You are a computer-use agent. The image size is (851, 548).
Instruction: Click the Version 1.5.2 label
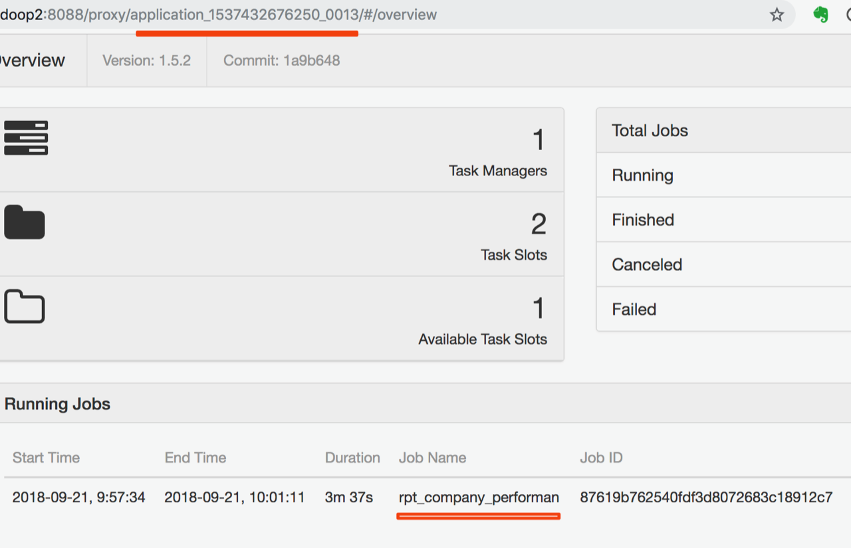(146, 60)
